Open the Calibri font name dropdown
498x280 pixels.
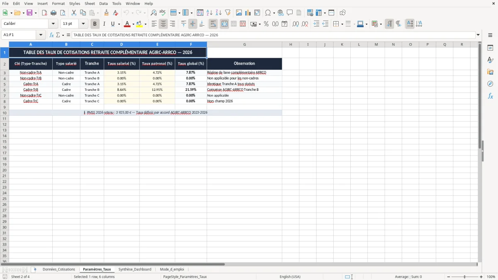(x=53, y=24)
